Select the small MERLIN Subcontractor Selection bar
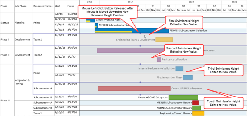 point(96,25)
